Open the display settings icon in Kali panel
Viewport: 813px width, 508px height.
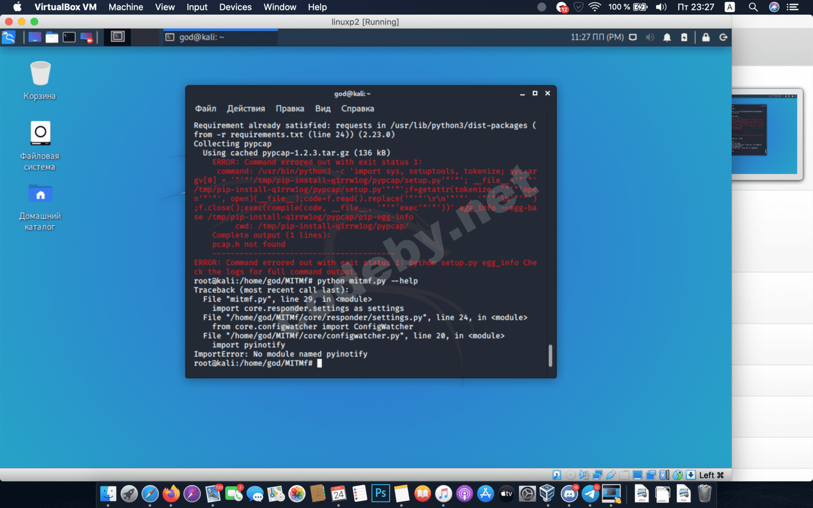[x=633, y=37]
